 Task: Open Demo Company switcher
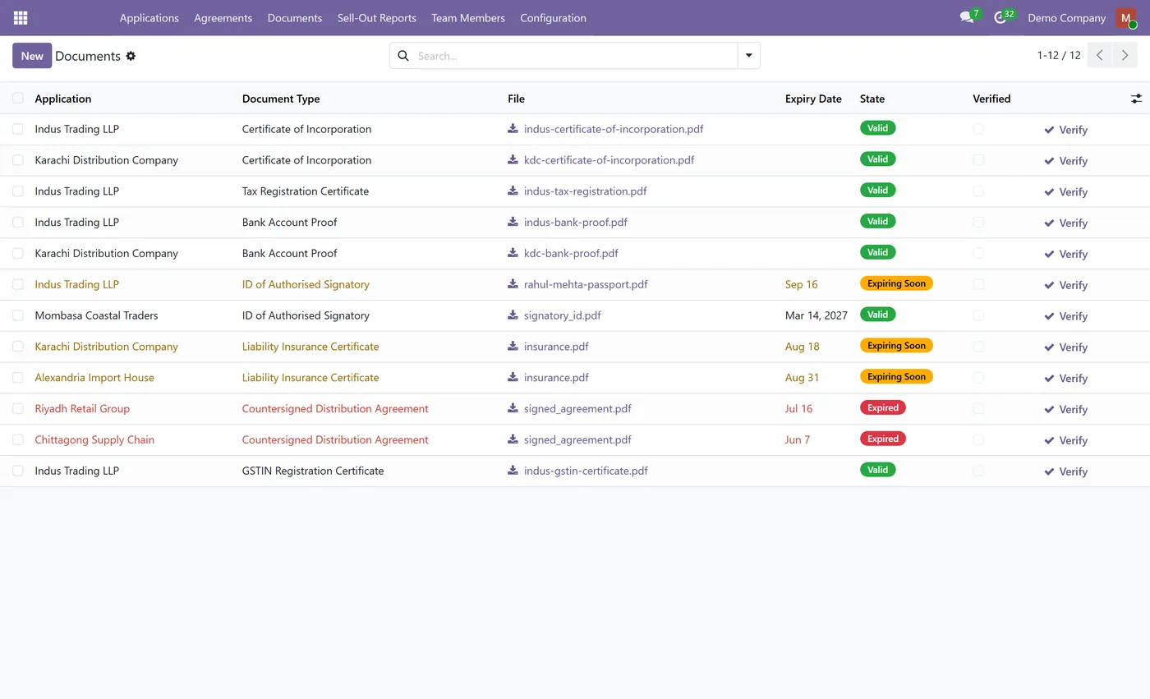(x=1066, y=17)
